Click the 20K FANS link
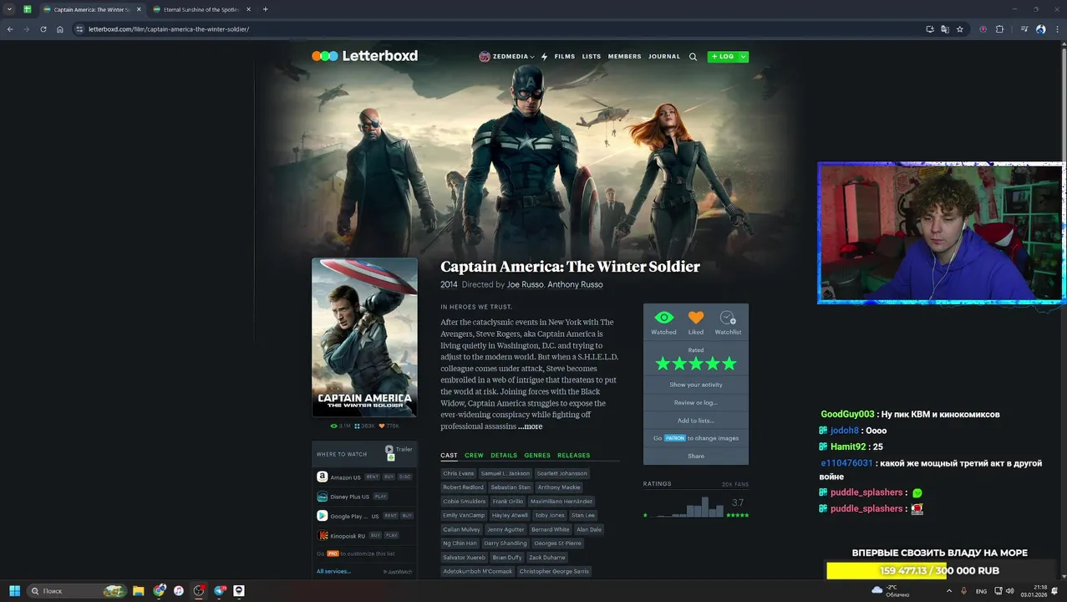The width and height of the screenshot is (1067, 602). (x=735, y=484)
